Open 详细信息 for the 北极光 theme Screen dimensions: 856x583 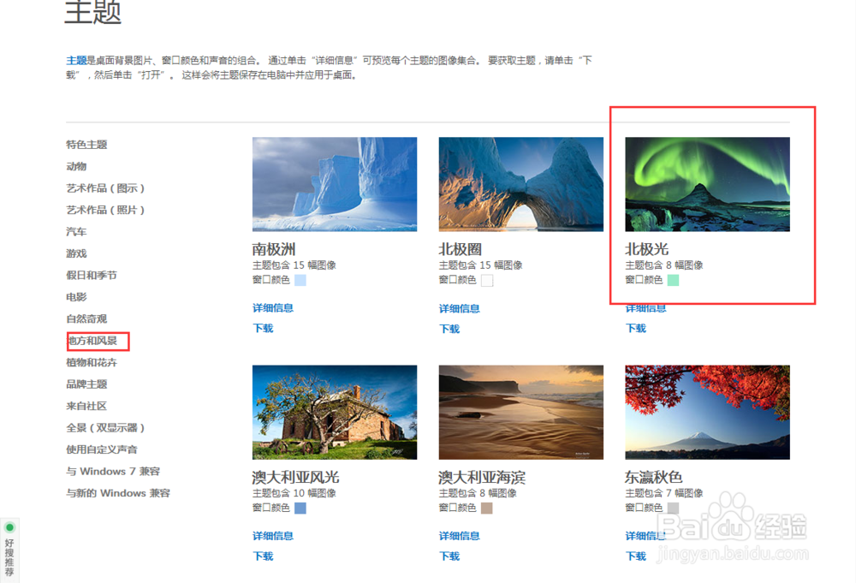tap(645, 308)
